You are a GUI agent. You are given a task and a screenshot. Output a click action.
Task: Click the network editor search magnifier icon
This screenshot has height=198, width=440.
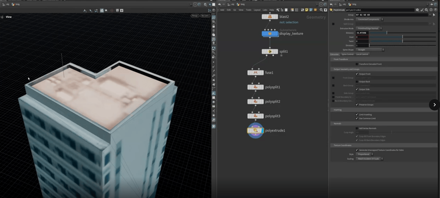pos(321,10)
